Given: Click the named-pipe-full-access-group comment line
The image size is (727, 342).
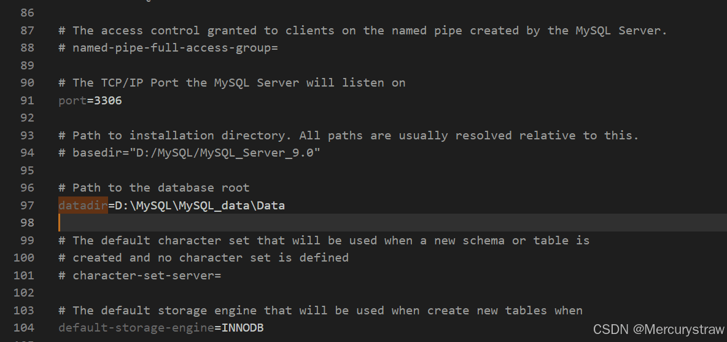Looking at the screenshot, I should [x=168, y=48].
